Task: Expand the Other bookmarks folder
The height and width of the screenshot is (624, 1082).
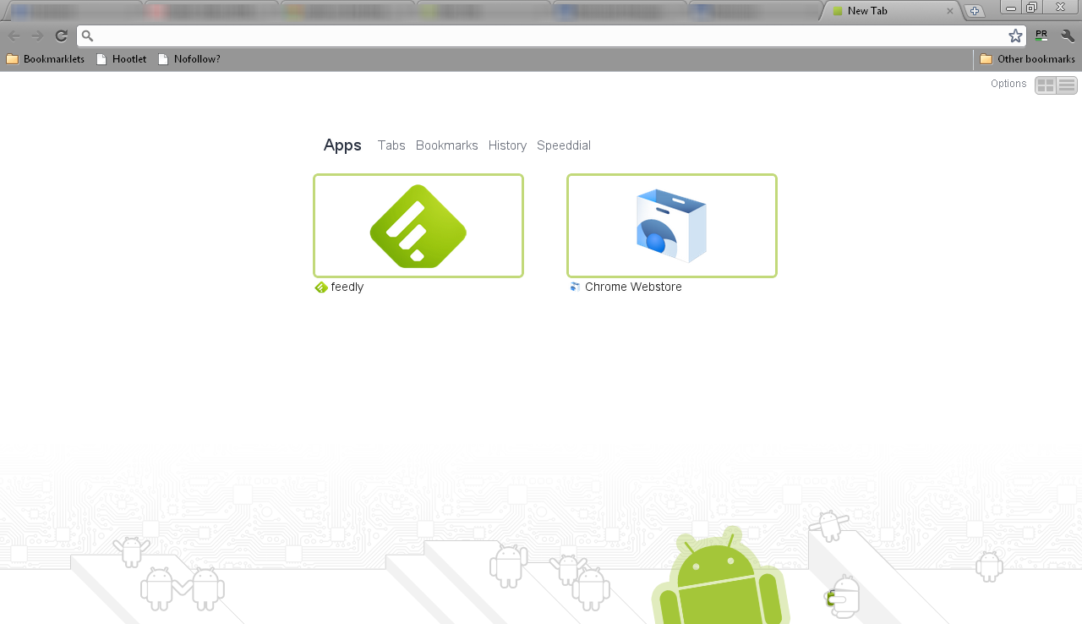Action: pyautogui.click(x=1027, y=59)
